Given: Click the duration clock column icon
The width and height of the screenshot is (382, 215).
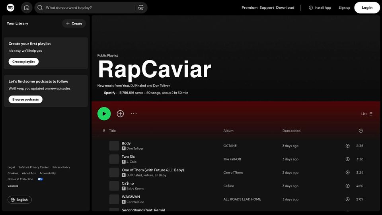Looking at the screenshot, I should (x=361, y=131).
